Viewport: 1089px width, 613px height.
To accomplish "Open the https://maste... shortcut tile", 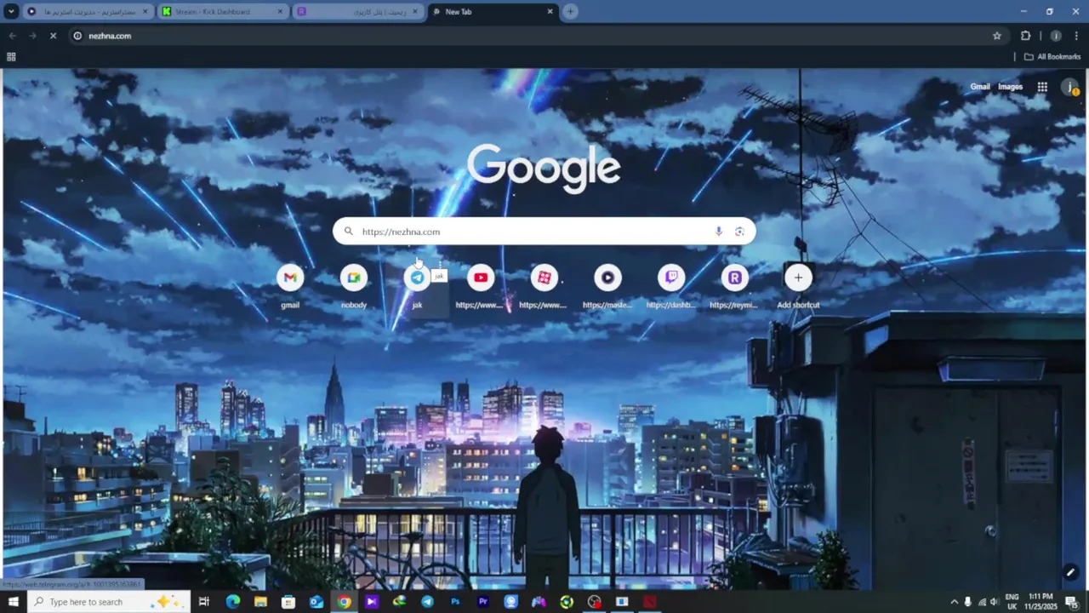I will (x=607, y=287).
